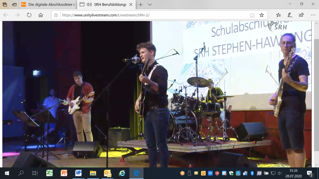Share this page using share icon
This screenshot has height=179, width=319.
(x=301, y=15)
